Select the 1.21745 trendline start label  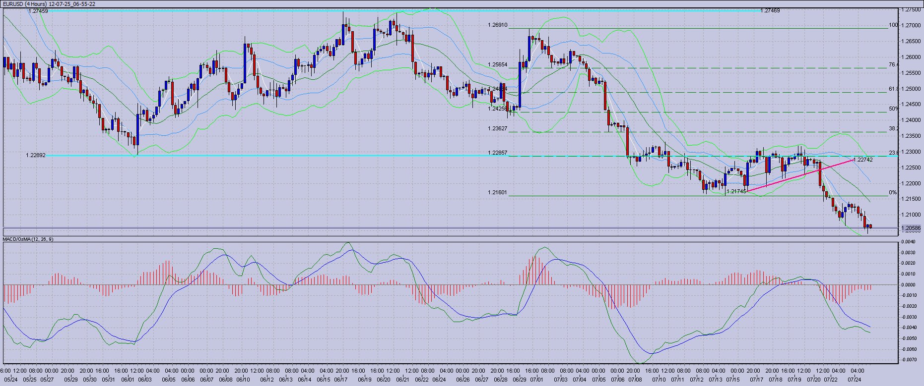pyautogui.click(x=736, y=191)
